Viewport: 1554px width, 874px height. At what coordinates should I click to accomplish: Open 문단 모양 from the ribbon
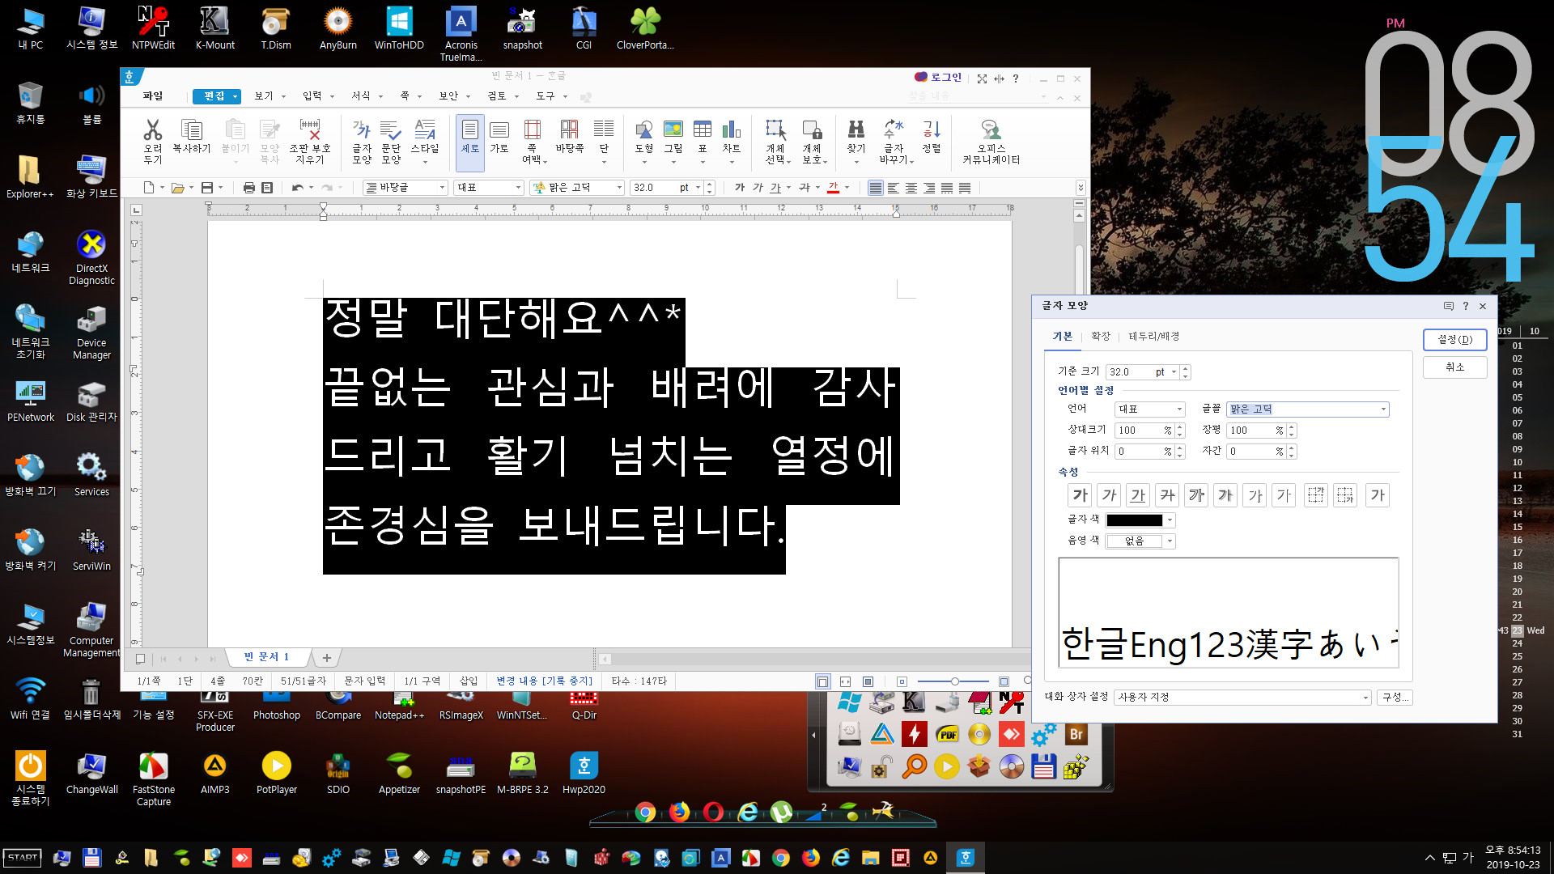pyautogui.click(x=391, y=142)
